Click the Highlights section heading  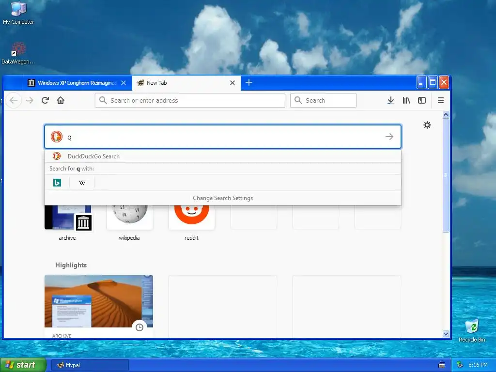click(71, 265)
